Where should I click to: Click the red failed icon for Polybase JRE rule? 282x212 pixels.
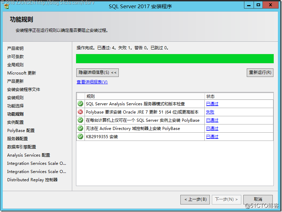(80, 112)
